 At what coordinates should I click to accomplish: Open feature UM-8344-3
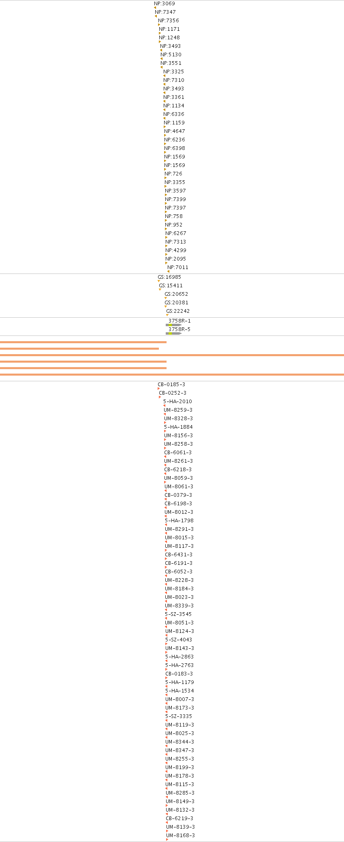pyautogui.click(x=180, y=742)
